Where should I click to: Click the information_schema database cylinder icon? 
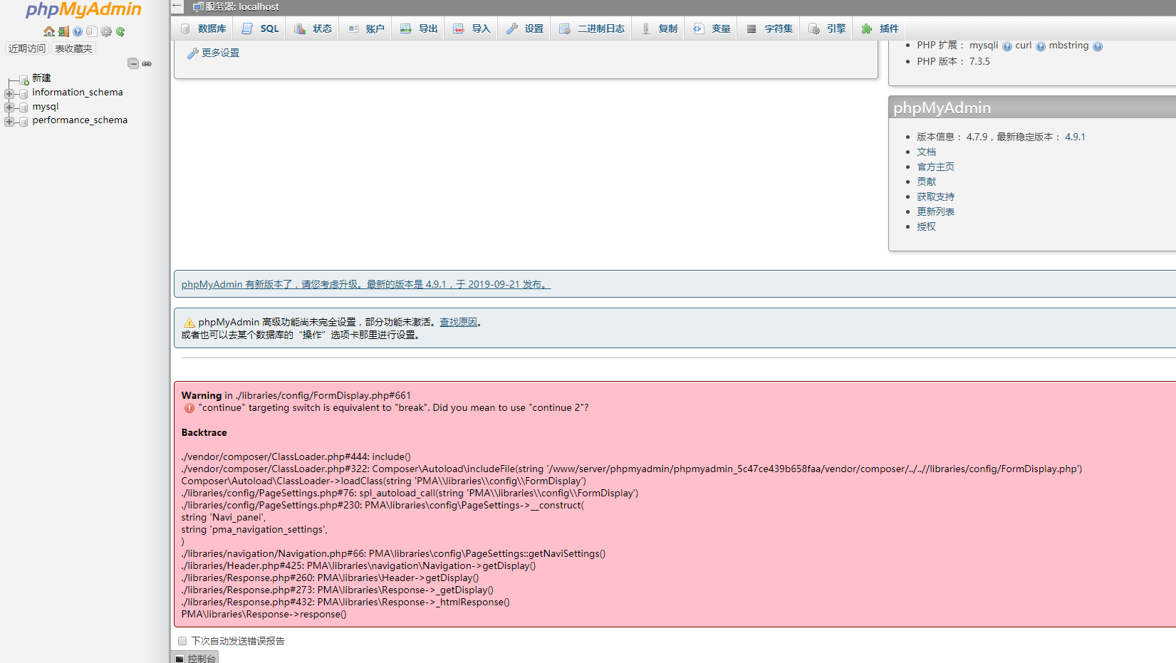pos(24,93)
